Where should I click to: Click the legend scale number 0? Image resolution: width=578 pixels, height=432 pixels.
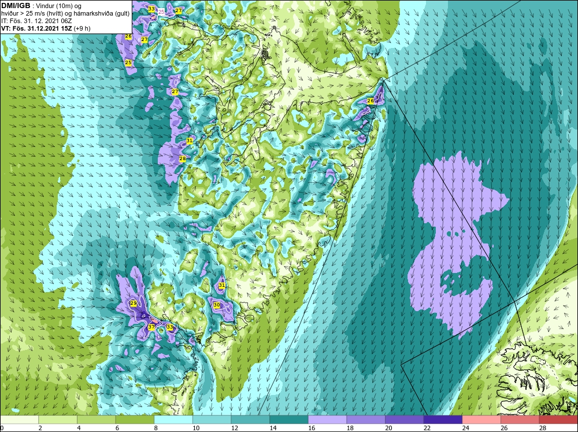click(2, 428)
